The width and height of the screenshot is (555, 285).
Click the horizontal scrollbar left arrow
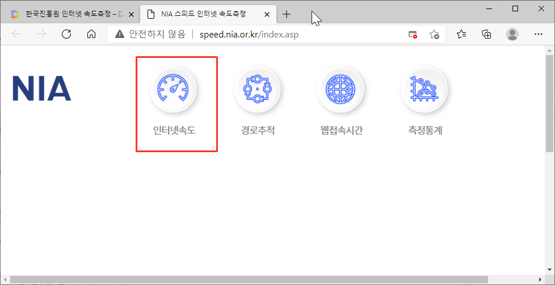tap(5, 279)
